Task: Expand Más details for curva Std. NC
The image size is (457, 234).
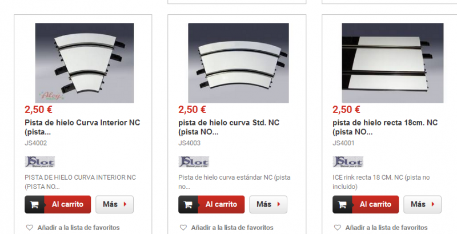Action: [268, 204]
